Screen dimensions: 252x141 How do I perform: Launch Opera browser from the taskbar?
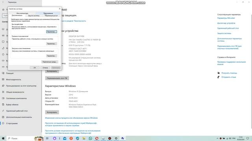tap(97, 138)
